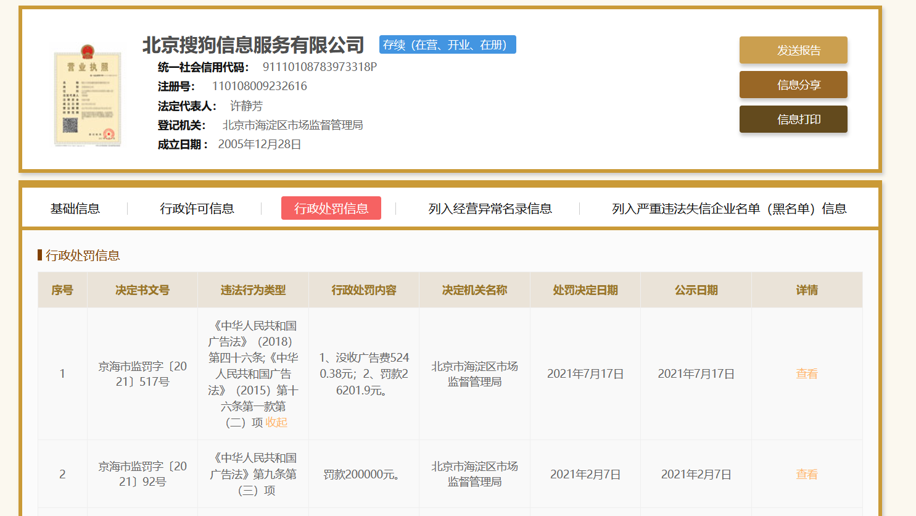Click the registration authority 北京市海淀区市场监督管理局 in header
Screen dimensions: 916x516
(292, 125)
